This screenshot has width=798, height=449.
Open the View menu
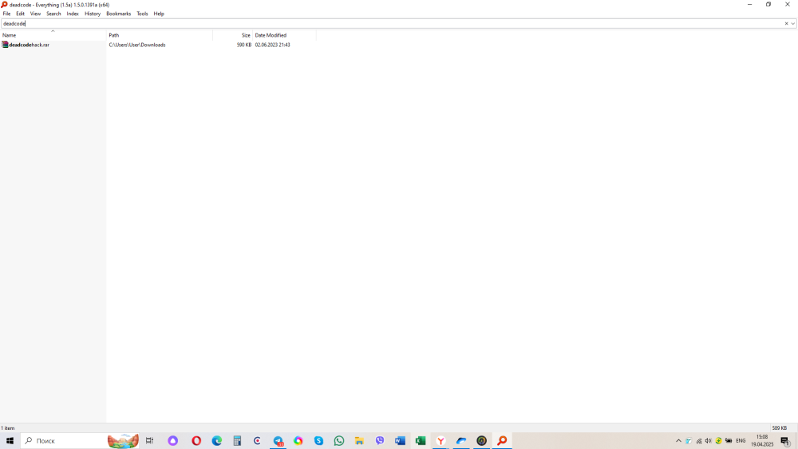35,14
